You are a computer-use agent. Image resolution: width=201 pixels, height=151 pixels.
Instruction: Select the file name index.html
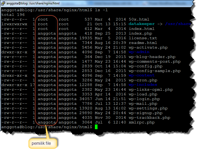point(141,29)
